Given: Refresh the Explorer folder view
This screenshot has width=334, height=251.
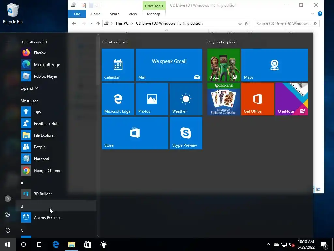Looking at the screenshot, I should coord(247,24).
